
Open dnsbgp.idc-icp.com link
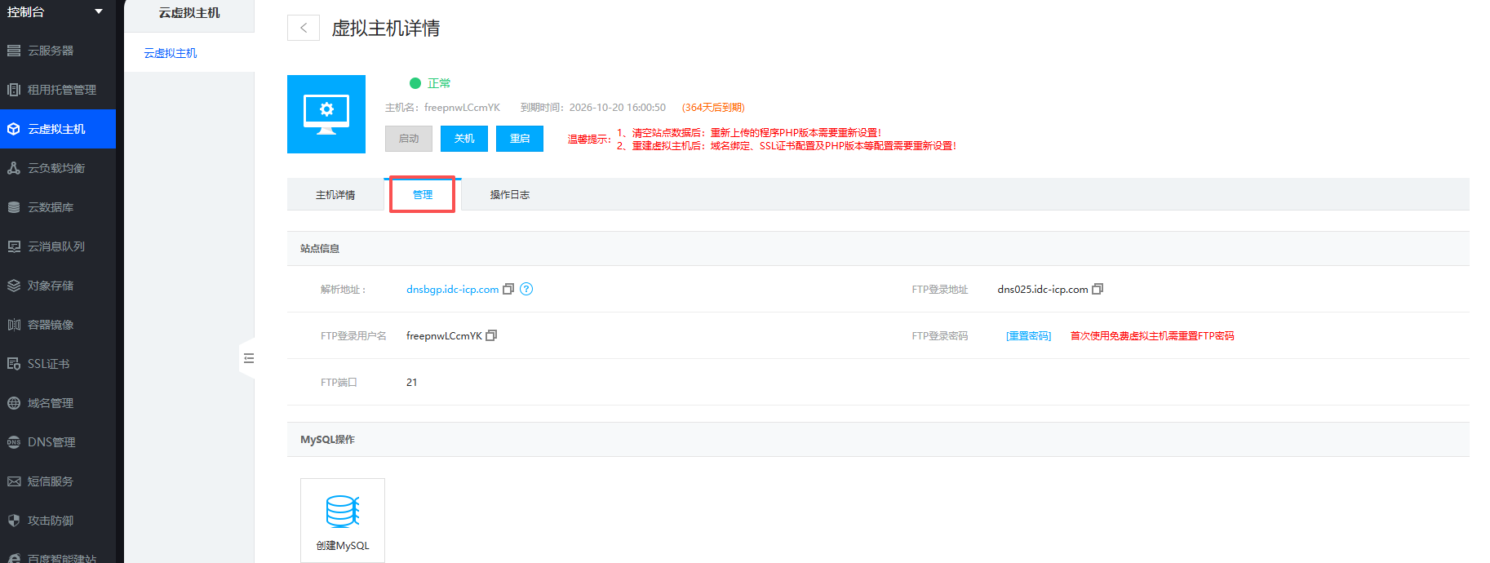point(452,290)
